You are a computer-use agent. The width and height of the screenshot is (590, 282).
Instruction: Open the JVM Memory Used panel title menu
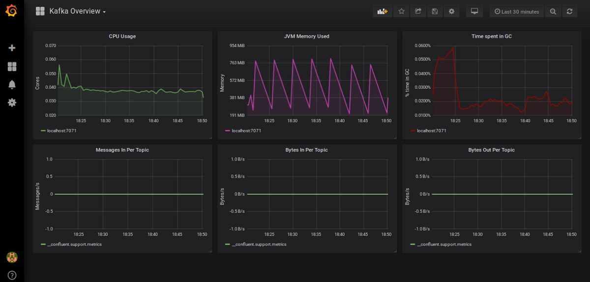(307, 36)
